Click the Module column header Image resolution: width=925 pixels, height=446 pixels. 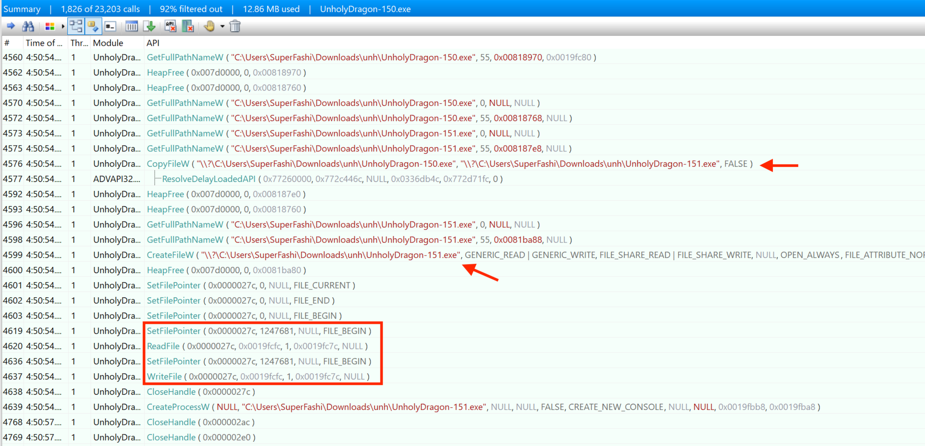pyautogui.click(x=108, y=43)
